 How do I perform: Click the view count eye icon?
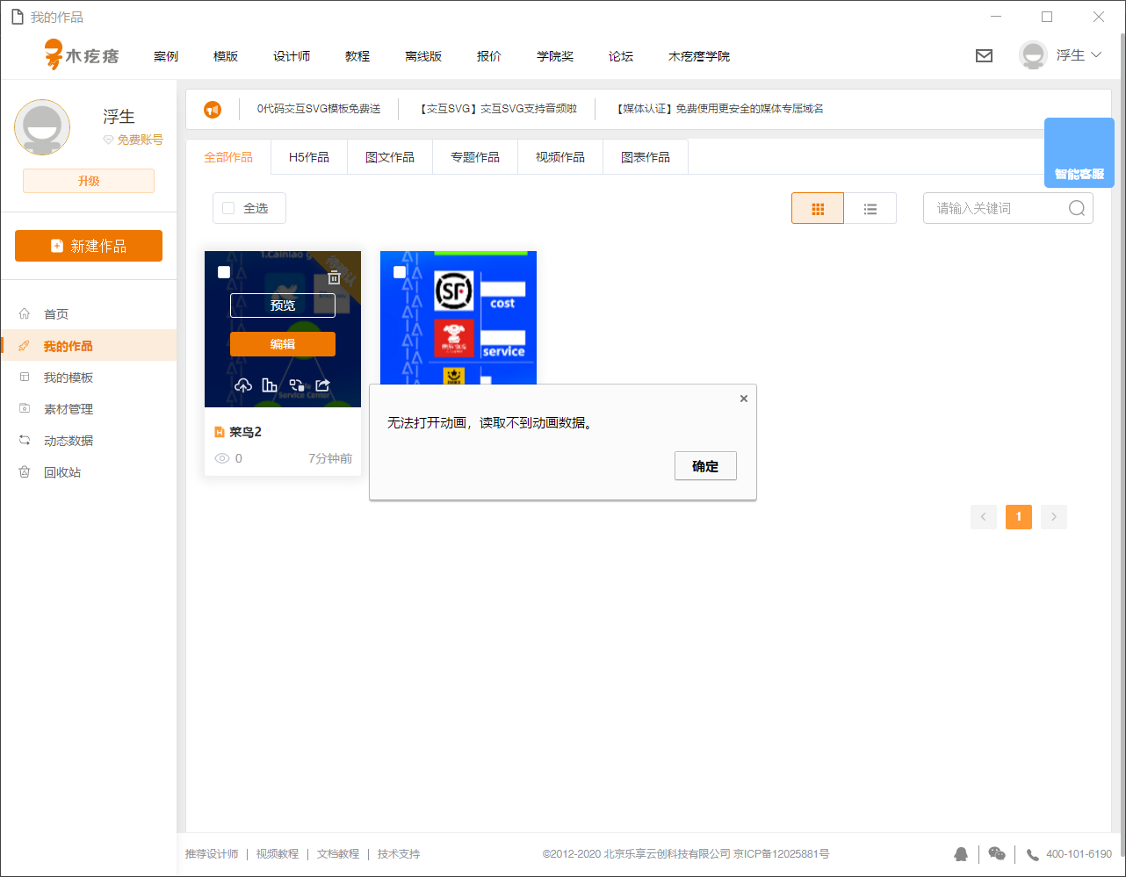click(x=222, y=458)
